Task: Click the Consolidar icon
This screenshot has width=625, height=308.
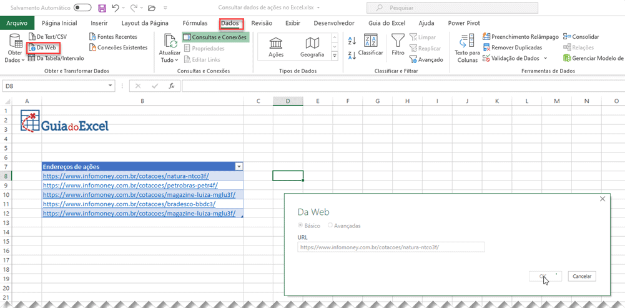Action: pyautogui.click(x=567, y=37)
